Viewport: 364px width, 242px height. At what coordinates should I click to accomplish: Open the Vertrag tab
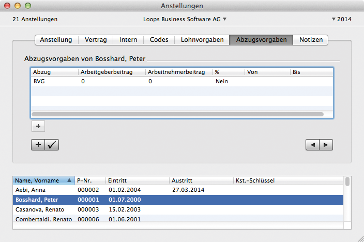click(96, 40)
